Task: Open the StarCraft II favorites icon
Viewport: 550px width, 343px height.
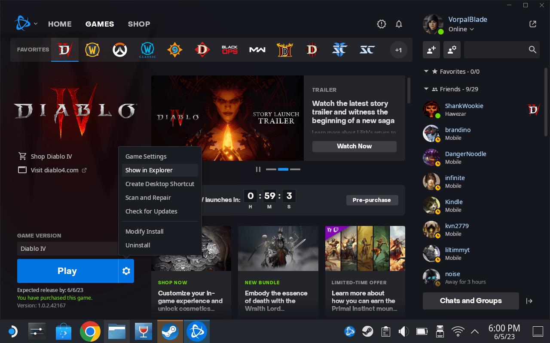Action: click(339, 50)
